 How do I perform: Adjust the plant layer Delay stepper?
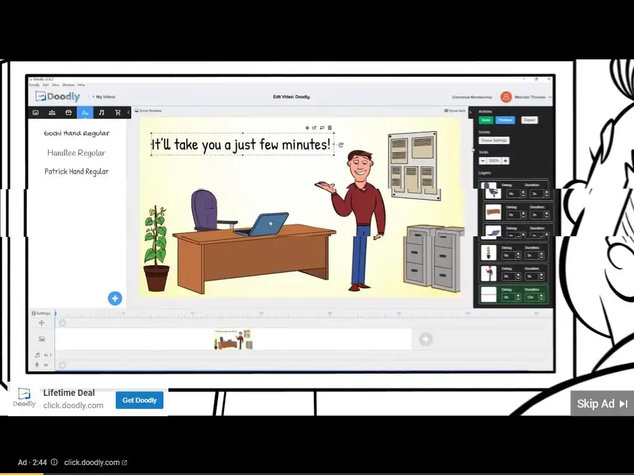coord(518,255)
